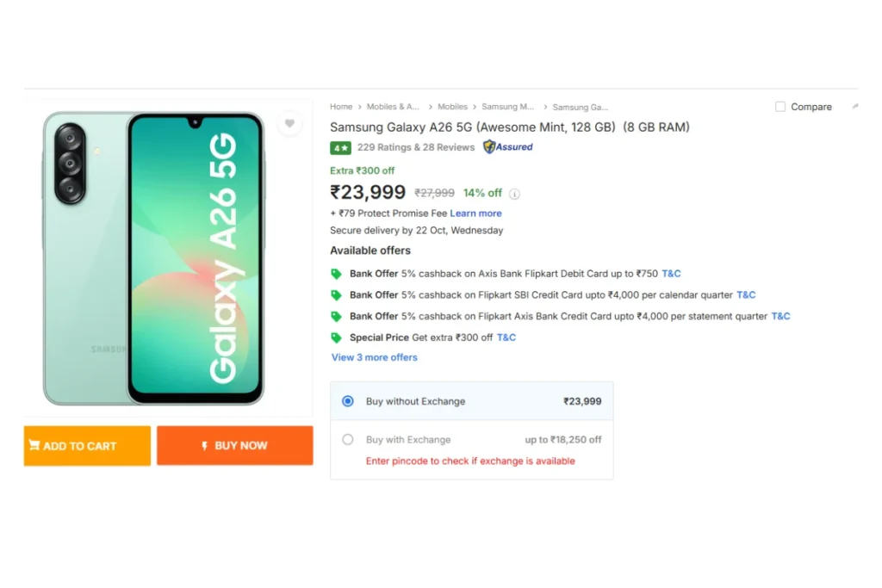Select Buy with Exchange option

point(348,439)
